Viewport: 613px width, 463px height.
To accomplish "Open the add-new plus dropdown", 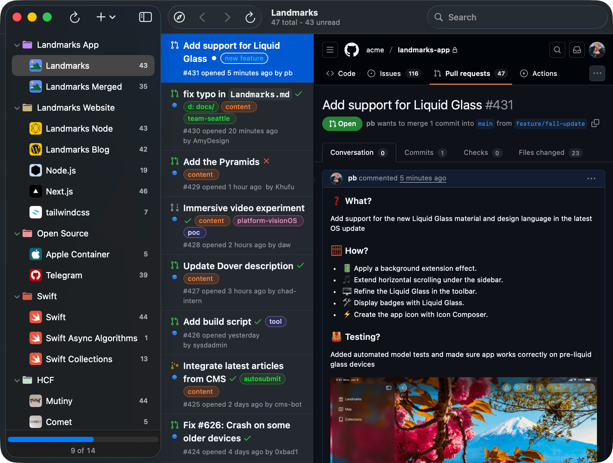I will [106, 17].
